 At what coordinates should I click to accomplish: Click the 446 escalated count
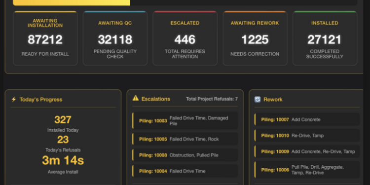[x=185, y=39]
